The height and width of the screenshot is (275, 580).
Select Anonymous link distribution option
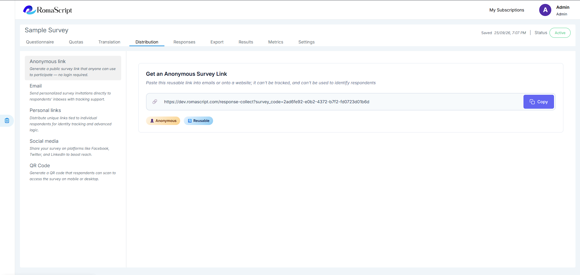tap(73, 68)
